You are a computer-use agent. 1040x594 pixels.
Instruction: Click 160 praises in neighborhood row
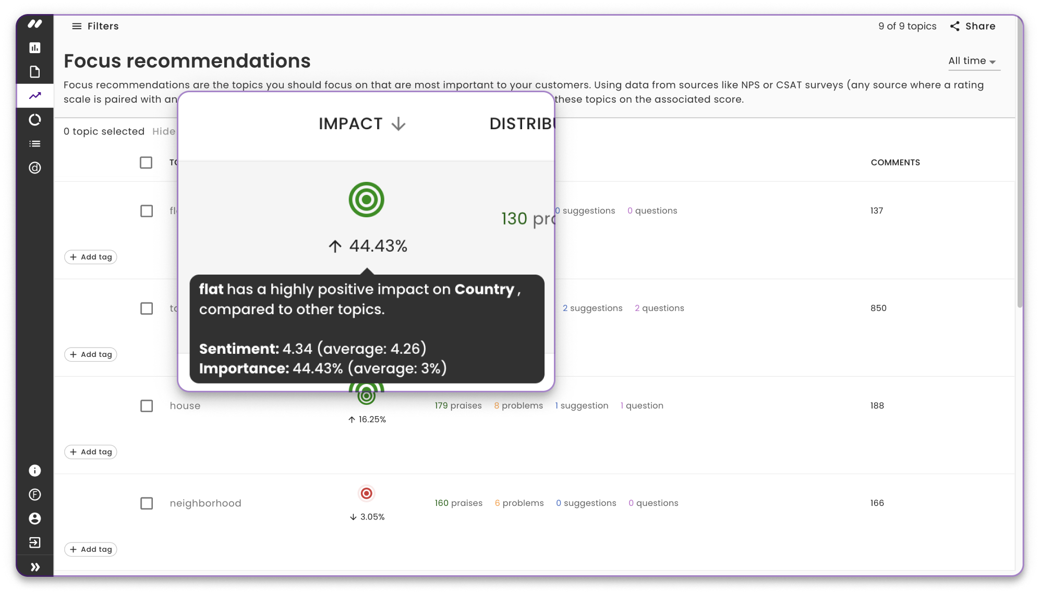coord(458,503)
